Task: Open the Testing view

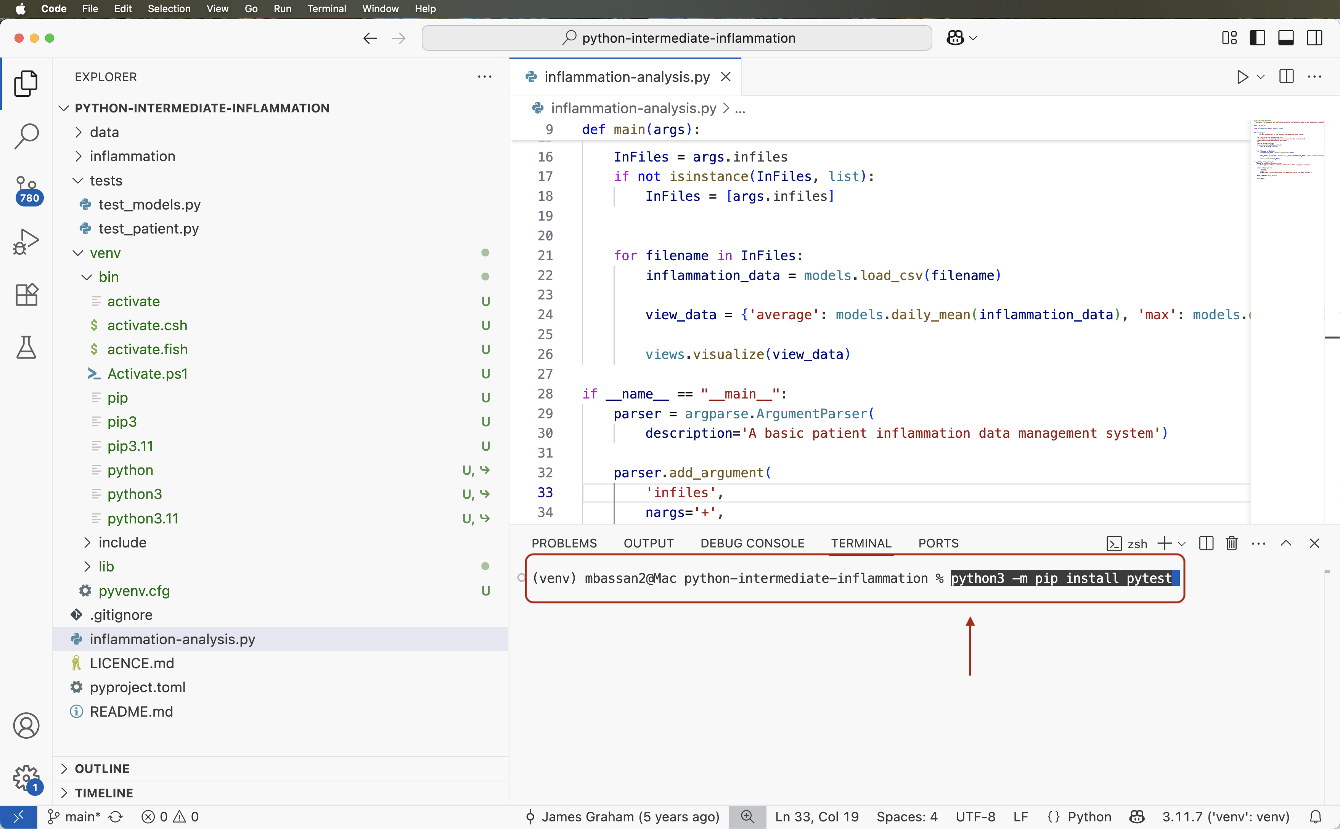Action: [26, 347]
